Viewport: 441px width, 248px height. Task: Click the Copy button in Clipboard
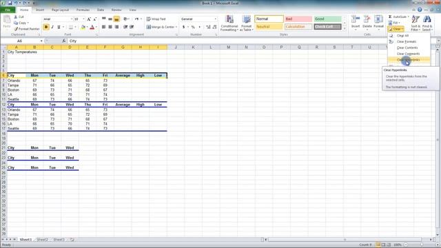pos(21,23)
